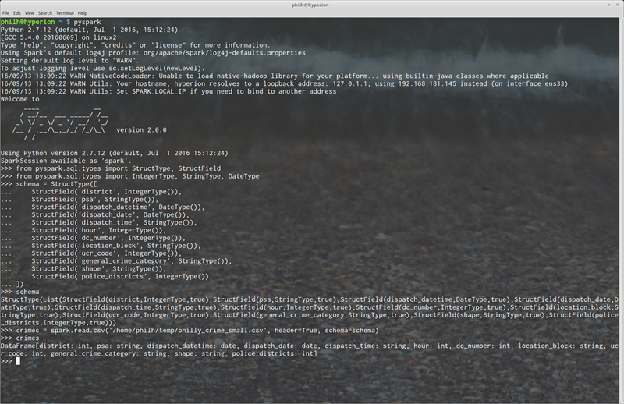Click the 'Setting default log level to "WARN"' line

coord(69,61)
